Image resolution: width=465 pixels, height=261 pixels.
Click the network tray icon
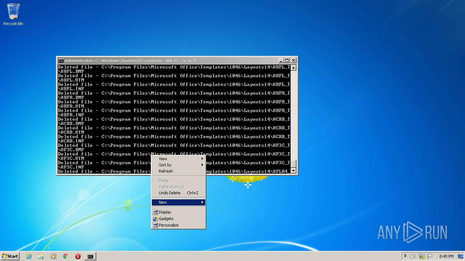pyautogui.click(x=422, y=256)
